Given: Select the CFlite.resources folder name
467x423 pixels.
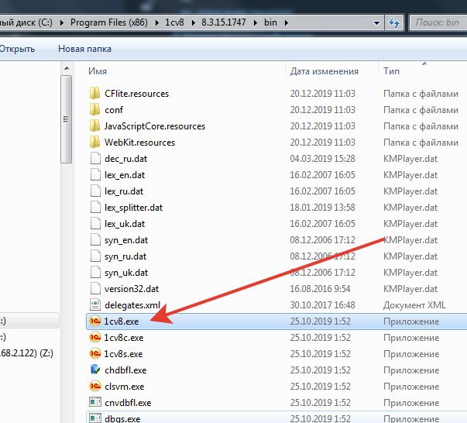Looking at the screenshot, I should tap(136, 94).
